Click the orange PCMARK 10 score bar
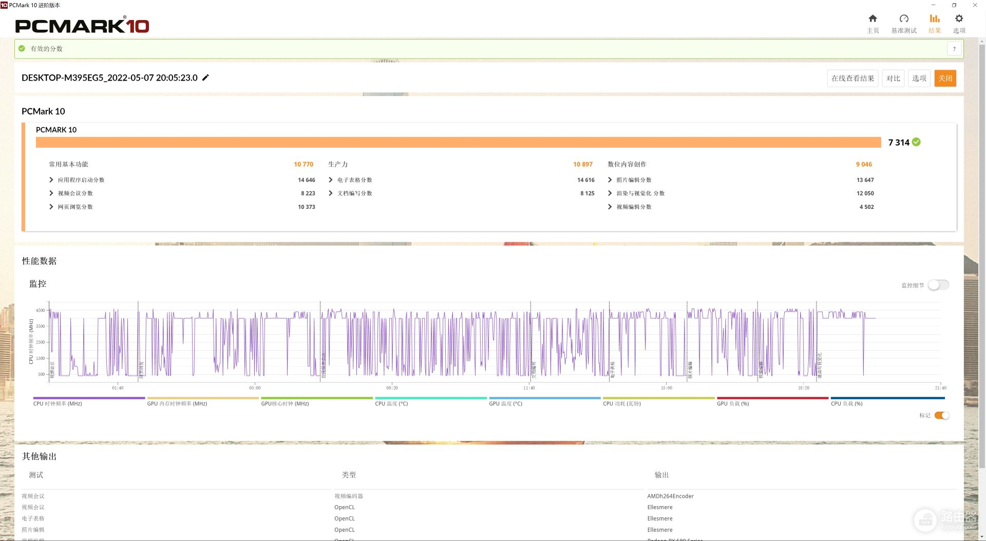 [x=458, y=142]
